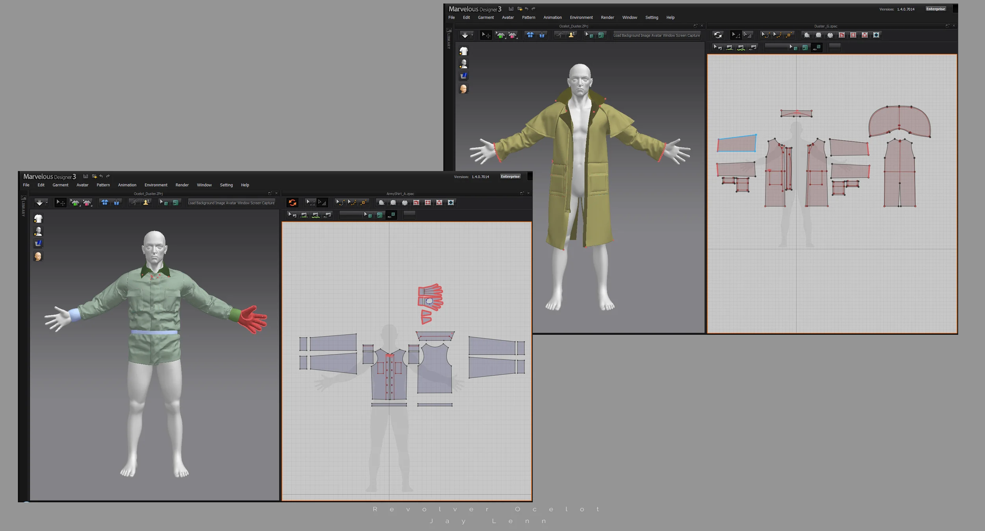Screen dimensions: 985x531
Task: Select the Select/Move tool in ArmyShirt window
Action: click(60, 203)
